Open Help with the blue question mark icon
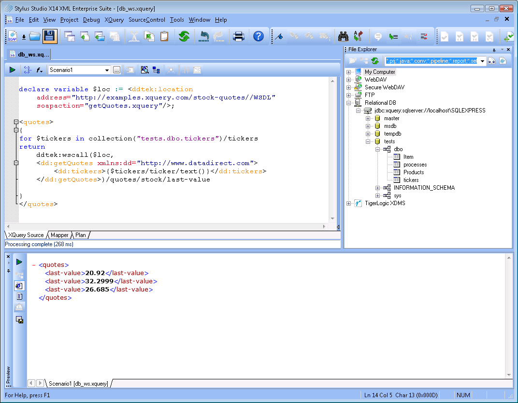The height and width of the screenshot is (403, 518). [259, 36]
